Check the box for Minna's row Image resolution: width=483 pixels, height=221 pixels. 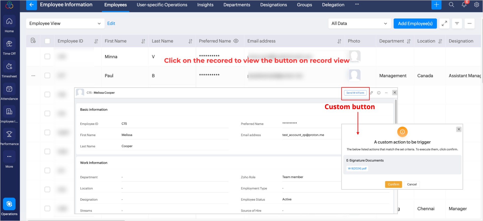tap(47, 57)
